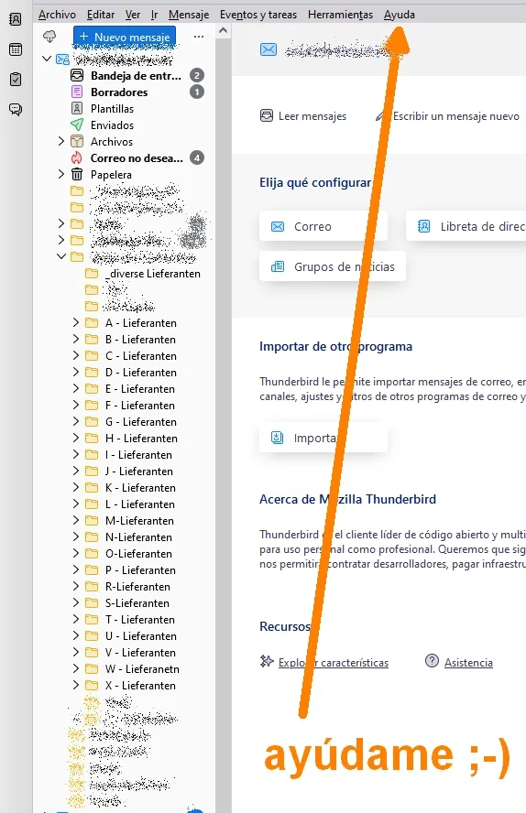The width and height of the screenshot is (526, 813).
Task: Click the Correo setup button
Action: 323,226
